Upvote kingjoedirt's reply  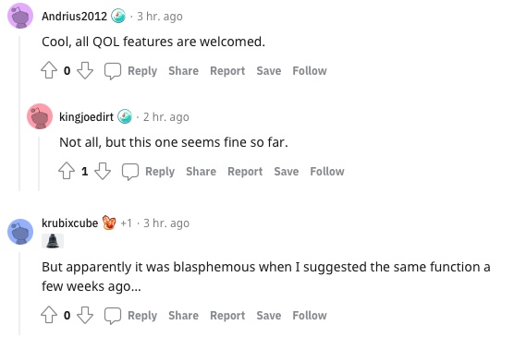coord(67,171)
